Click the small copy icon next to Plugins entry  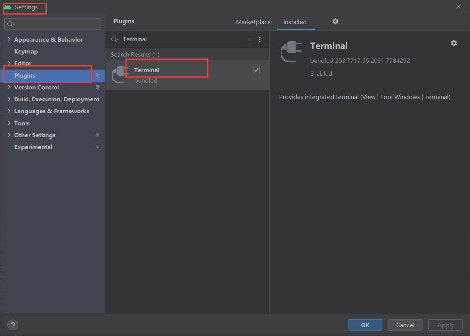pos(98,76)
